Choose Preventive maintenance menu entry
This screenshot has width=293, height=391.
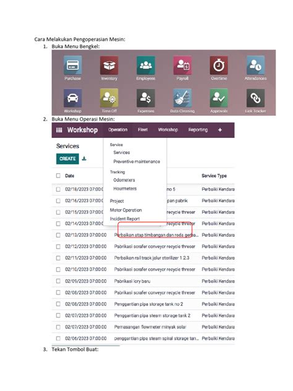tap(137, 161)
